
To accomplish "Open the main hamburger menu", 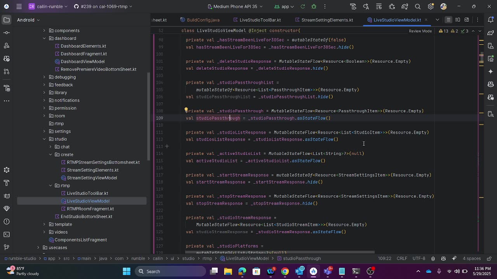I will [19, 7].
